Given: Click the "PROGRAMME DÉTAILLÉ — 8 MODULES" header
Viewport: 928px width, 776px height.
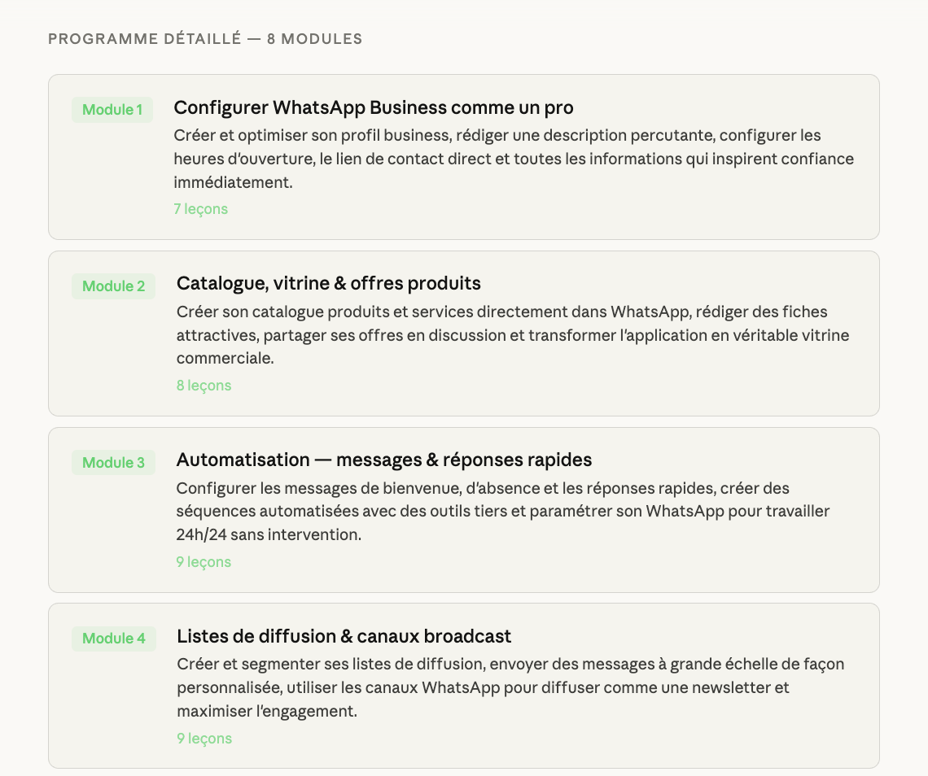Looking at the screenshot, I should pos(205,39).
